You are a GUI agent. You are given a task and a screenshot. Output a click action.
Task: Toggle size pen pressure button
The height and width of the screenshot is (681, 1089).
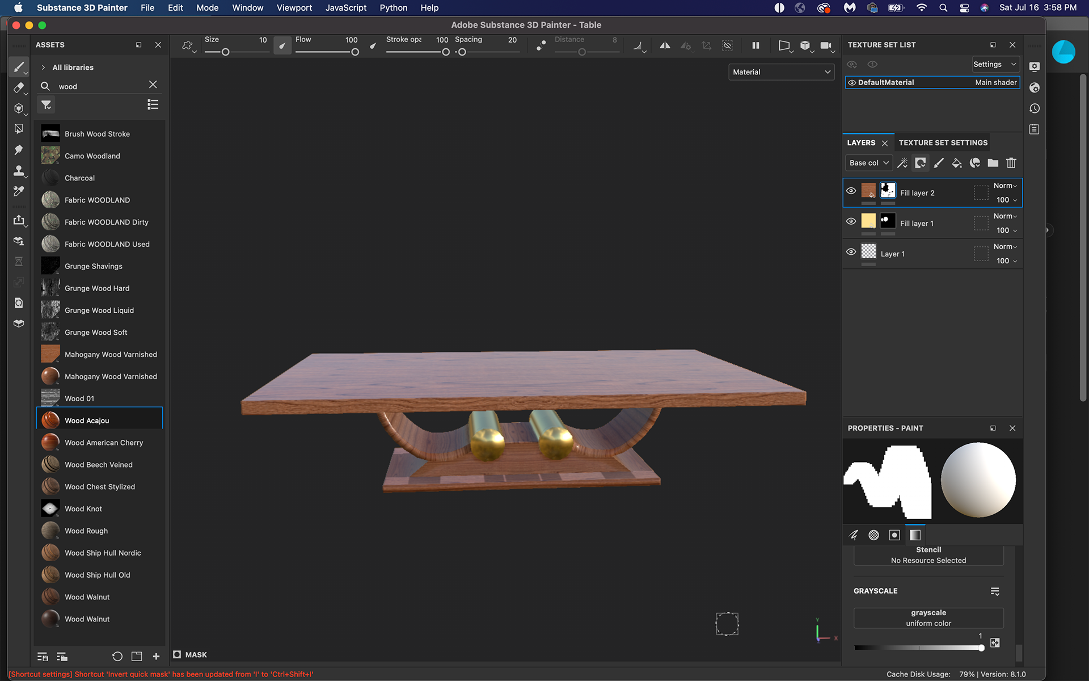[x=282, y=45]
